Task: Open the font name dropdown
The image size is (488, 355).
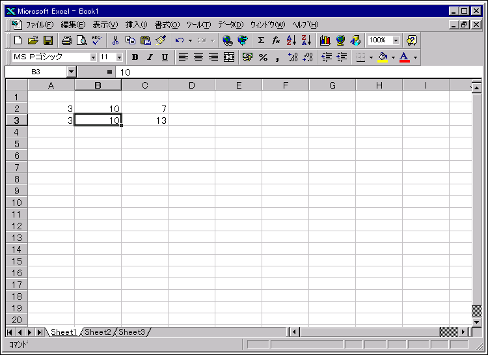Action: (93, 57)
